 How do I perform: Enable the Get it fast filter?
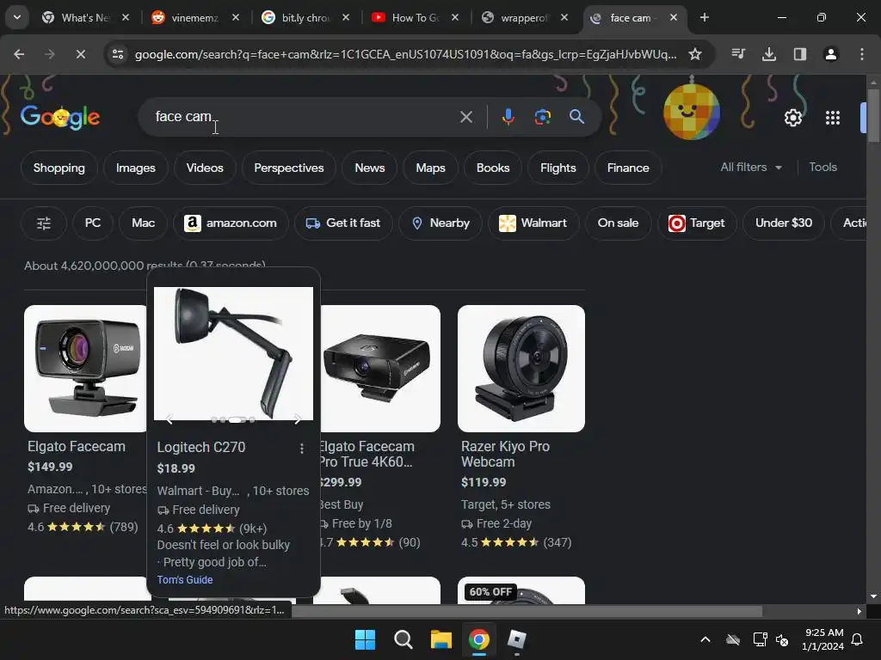click(342, 223)
